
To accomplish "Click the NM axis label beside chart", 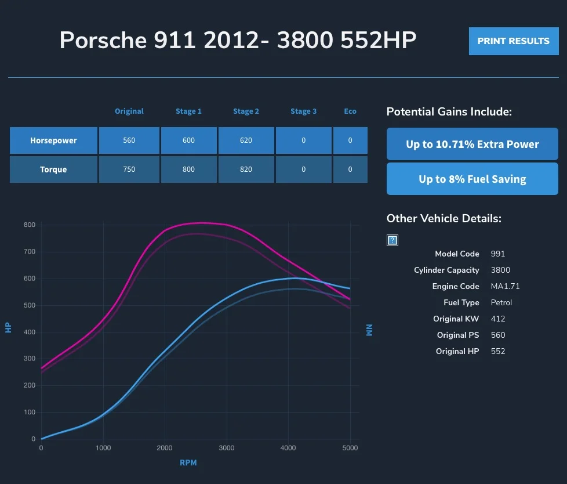I will (x=369, y=330).
